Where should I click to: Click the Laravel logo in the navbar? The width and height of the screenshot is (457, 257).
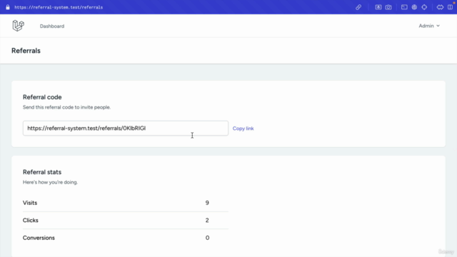click(x=18, y=26)
